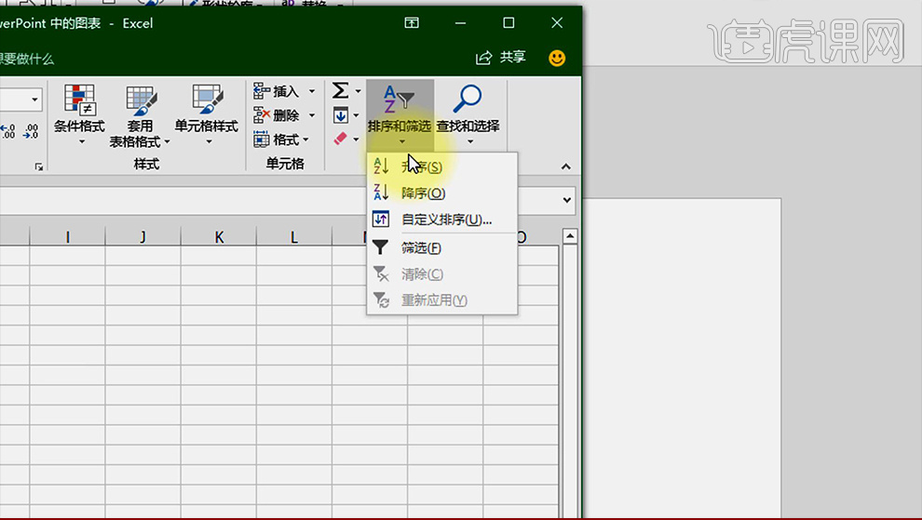
Task: Click the smiley feedback icon
Action: [557, 58]
